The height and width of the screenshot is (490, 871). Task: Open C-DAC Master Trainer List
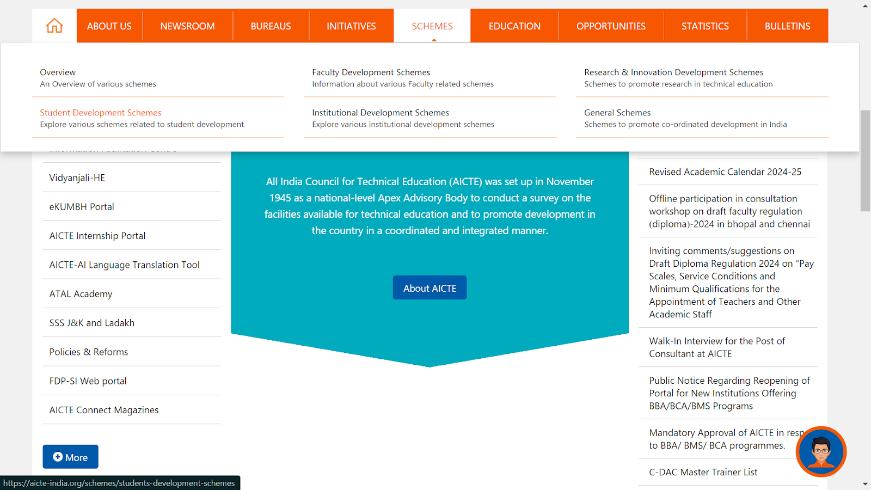click(703, 472)
